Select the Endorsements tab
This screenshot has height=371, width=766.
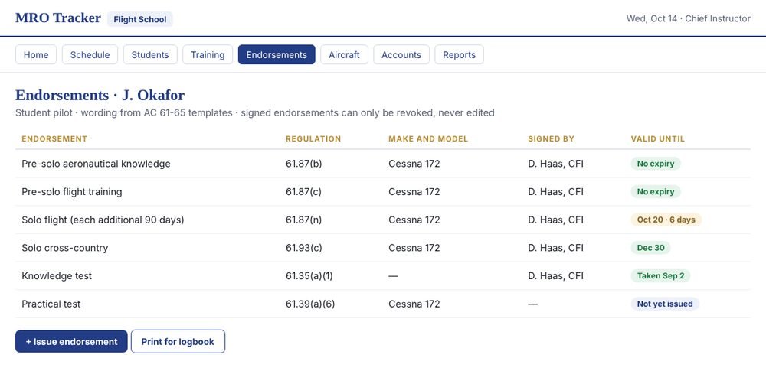coord(277,54)
